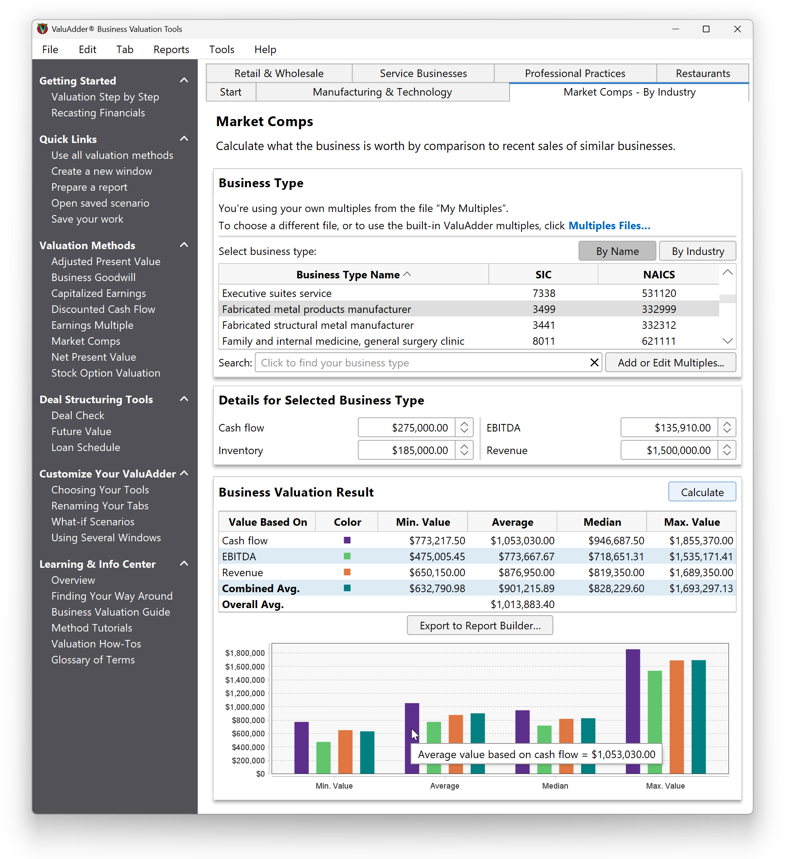The height and width of the screenshot is (859, 786).
Task: Open the Tab menu
Action: click(125, 50)
